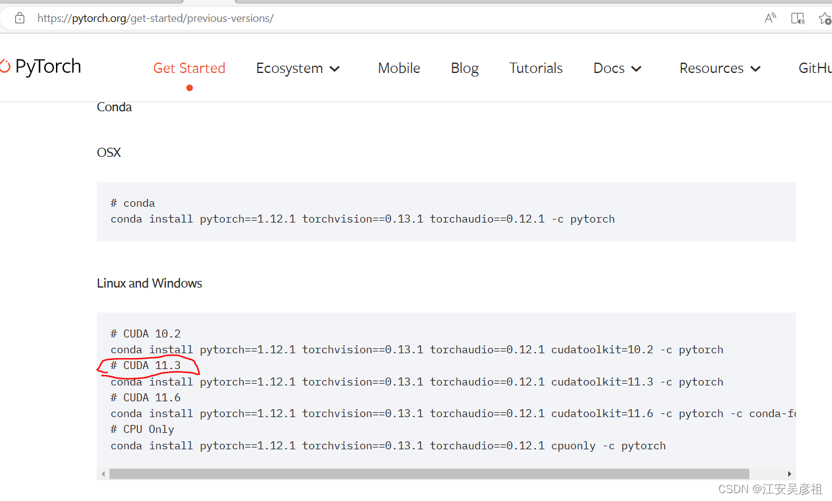Click the cpuonly install command line

click(x=388, y=446)
